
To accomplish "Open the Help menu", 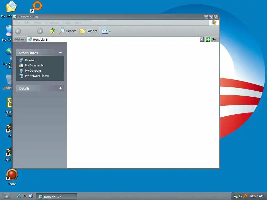I will 78,23.
